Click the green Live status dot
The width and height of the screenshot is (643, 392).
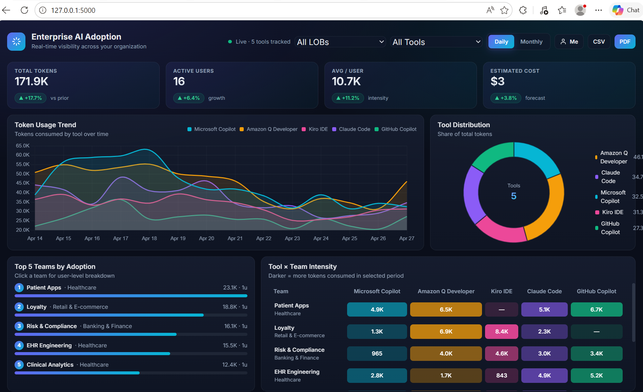pos(230,42)
